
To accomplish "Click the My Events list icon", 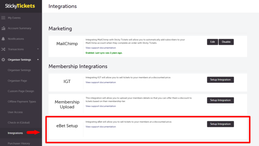I will 3,18.
